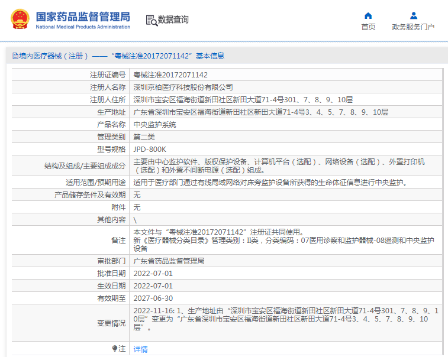
Task: Click the 备注 row label
Action: point(118,241)
